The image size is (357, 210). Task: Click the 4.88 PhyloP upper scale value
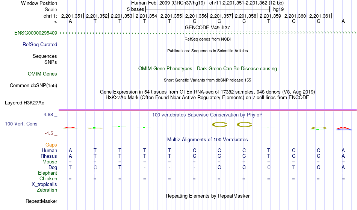(x=48, y=115)
